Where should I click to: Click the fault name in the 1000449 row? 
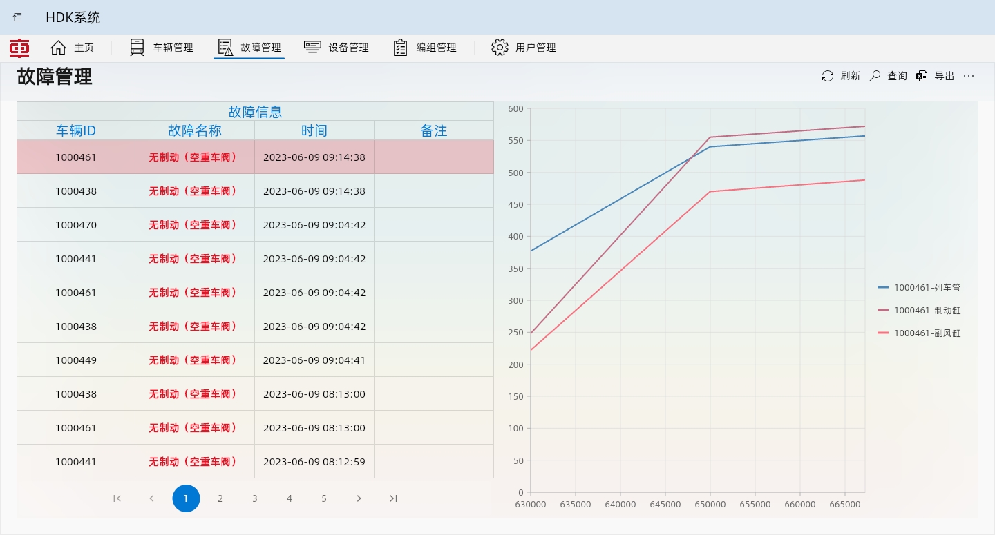click(x=195, y=360)
